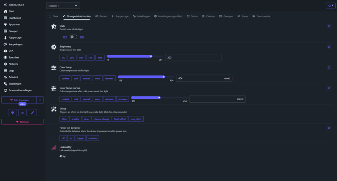
Task: Switch to the Binden tab
Action: (x=101, y=16)
